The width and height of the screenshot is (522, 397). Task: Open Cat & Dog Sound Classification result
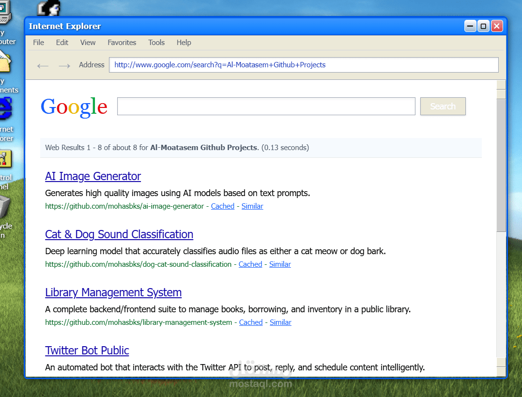click(119, 235)
